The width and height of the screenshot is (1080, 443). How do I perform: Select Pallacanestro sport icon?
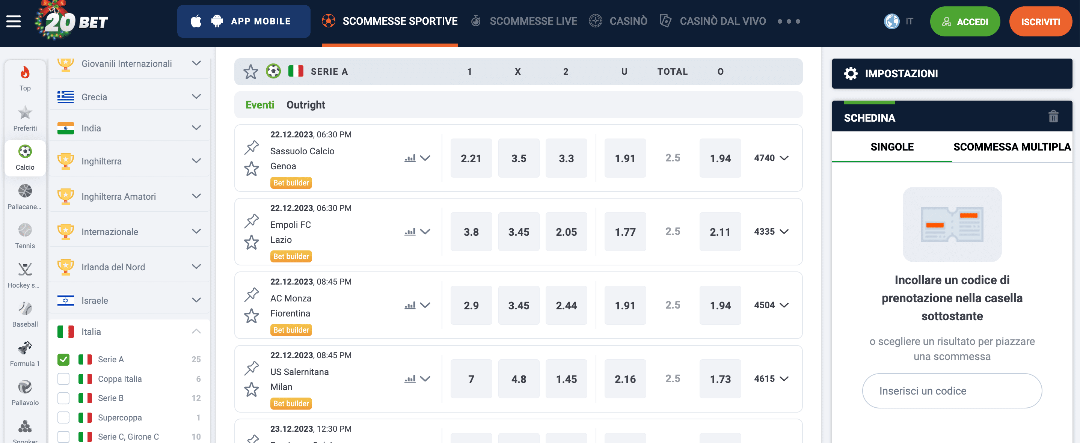point(25,197)
